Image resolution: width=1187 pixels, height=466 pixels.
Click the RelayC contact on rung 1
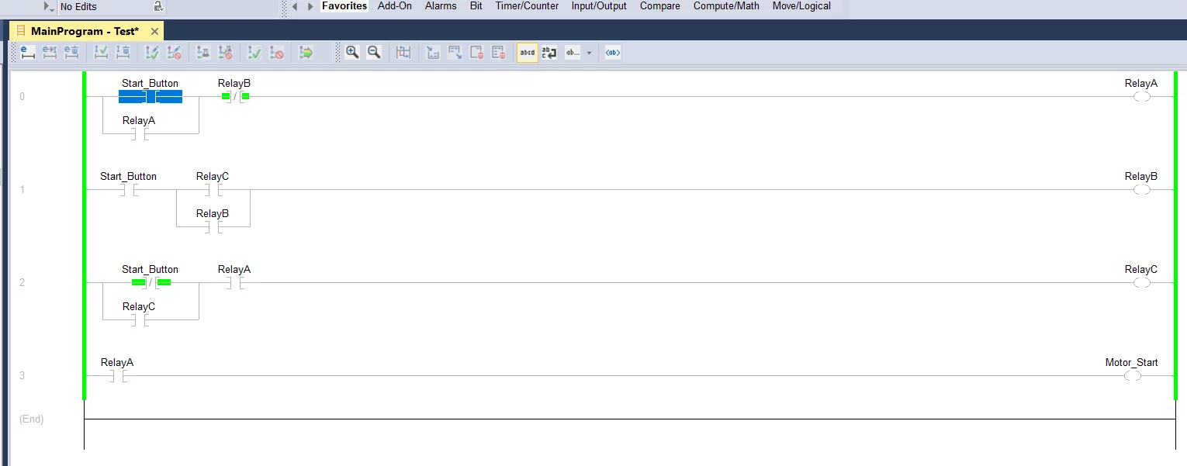[x=213, y=189]
